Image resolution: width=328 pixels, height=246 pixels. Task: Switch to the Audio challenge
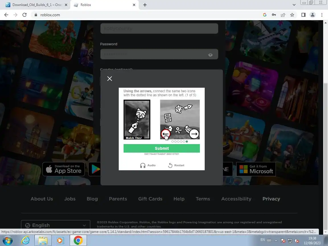click(148, 165)
